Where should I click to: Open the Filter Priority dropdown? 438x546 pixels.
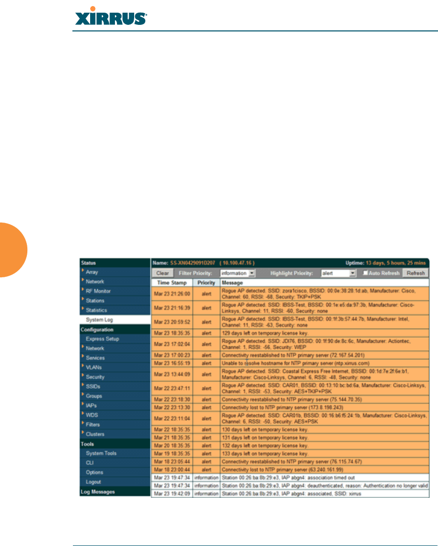point(237,273)
